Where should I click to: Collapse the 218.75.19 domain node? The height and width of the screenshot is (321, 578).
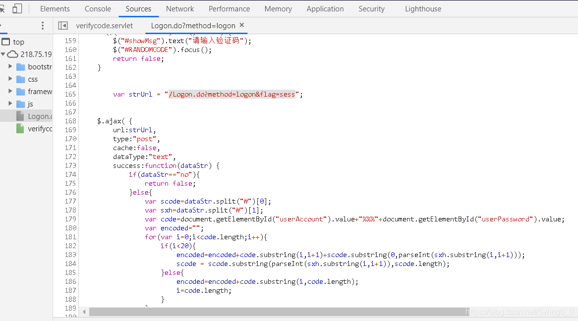(3, 54)
